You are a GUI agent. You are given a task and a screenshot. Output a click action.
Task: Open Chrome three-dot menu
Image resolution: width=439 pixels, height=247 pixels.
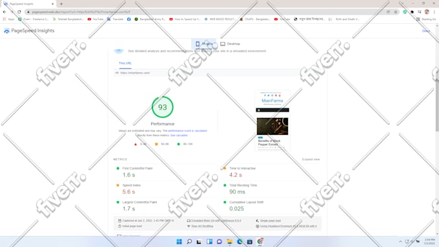[x=434, y=12]
